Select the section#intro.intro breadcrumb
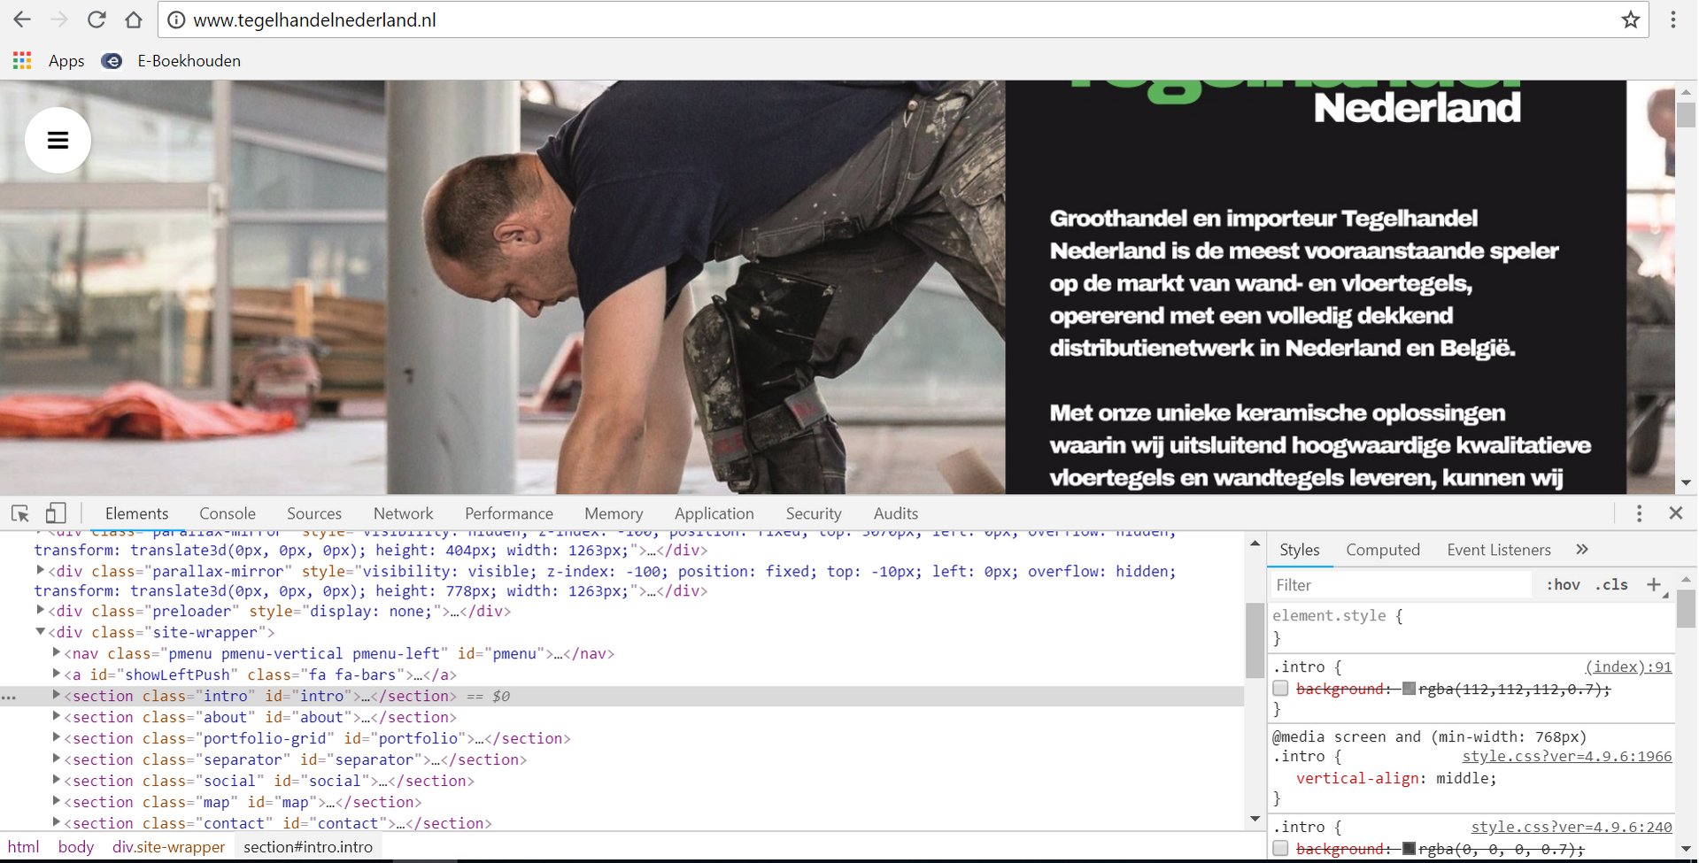 click(x=308, y=847)
